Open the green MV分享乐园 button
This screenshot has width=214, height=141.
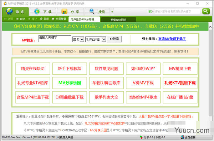(x=70, y=83)
